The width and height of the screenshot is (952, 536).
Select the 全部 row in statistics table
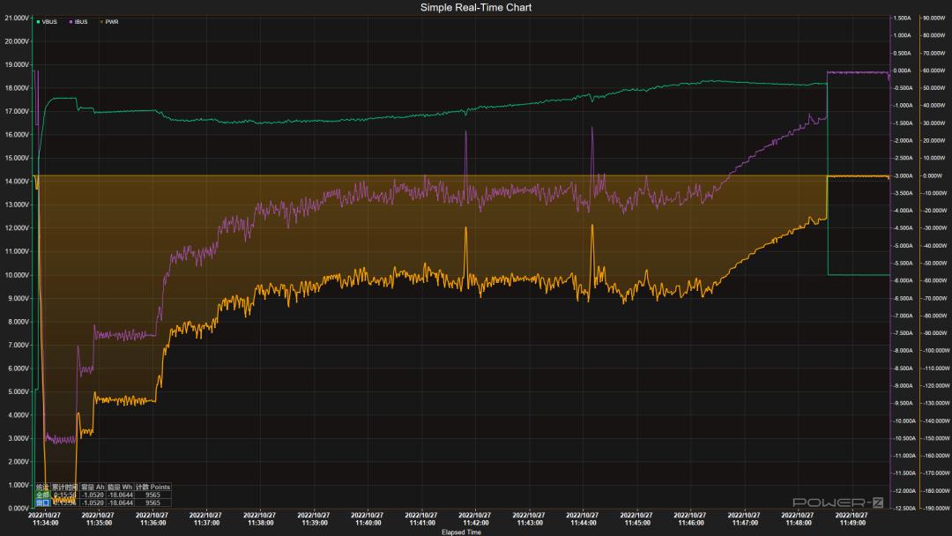41,495
